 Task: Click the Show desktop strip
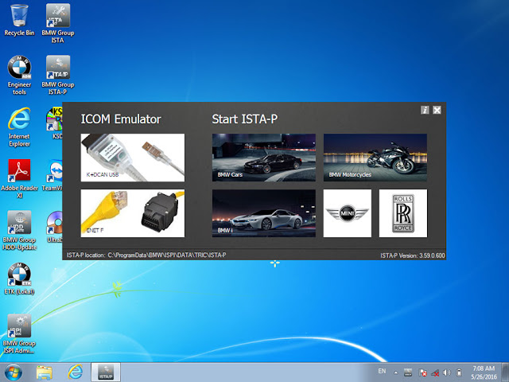pos(506,372)
